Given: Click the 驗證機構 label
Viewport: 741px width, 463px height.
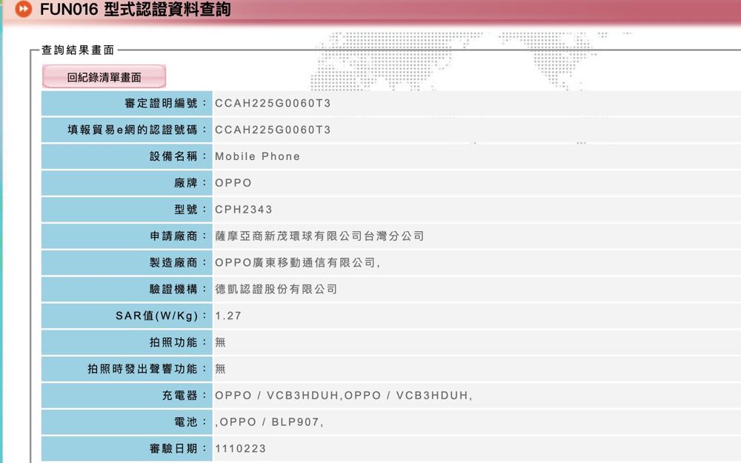Looking at the screenshot, I should (178, 289).
